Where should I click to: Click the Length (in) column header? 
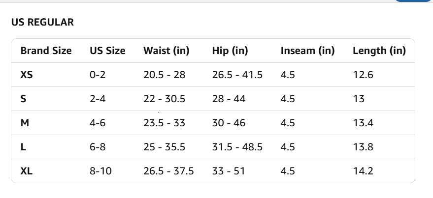tap(379, 51)
